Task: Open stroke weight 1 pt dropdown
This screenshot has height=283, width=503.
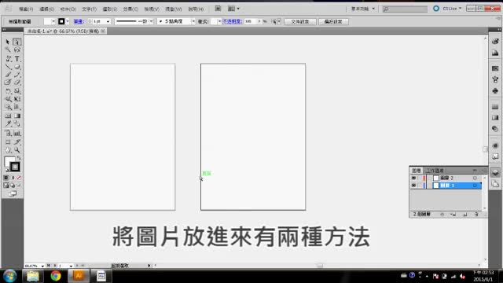Action: (x=108, y=21)
